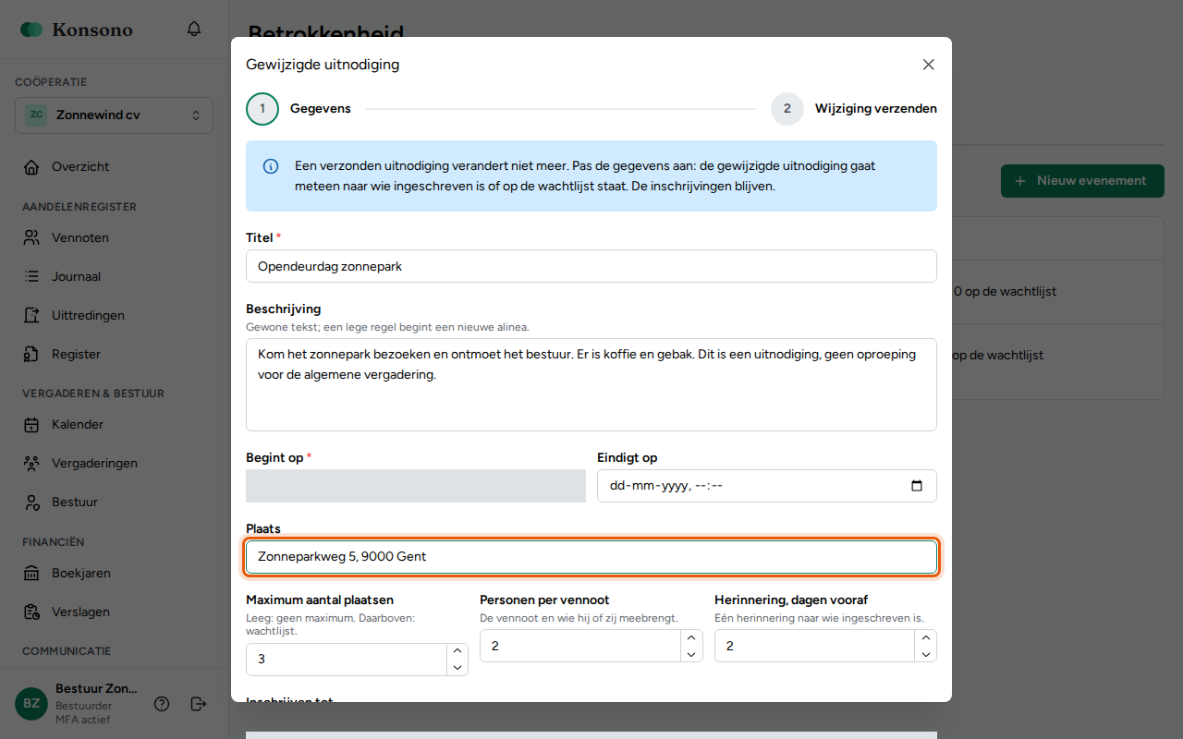The image size is (1183, 739).
Task: Open Bestuur icon in sidebar
Action: pos(31,503)
